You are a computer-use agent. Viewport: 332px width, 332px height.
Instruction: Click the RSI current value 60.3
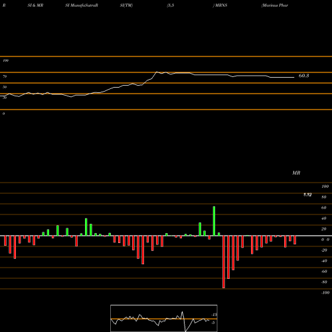pos(303,76)
